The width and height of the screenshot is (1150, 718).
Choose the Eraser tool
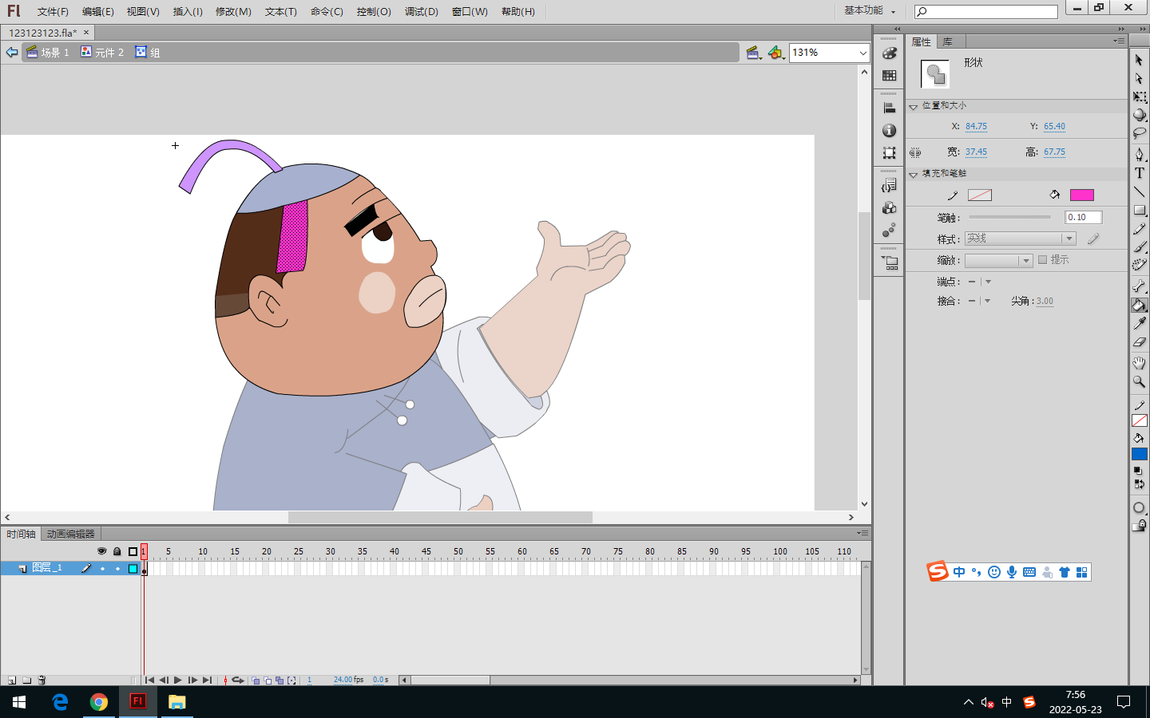click(1140, 342)
